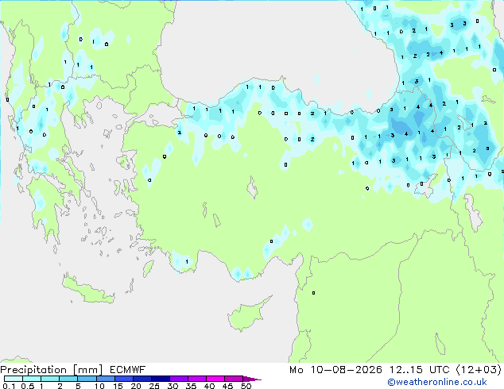Select the 15–20 mm legend swatch
The image size is (504, 389).
(x=123, y=379)
